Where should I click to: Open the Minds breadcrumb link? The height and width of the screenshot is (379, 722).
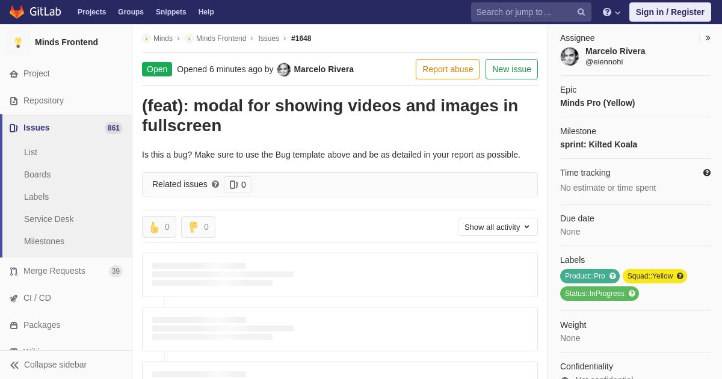(163, 39)
